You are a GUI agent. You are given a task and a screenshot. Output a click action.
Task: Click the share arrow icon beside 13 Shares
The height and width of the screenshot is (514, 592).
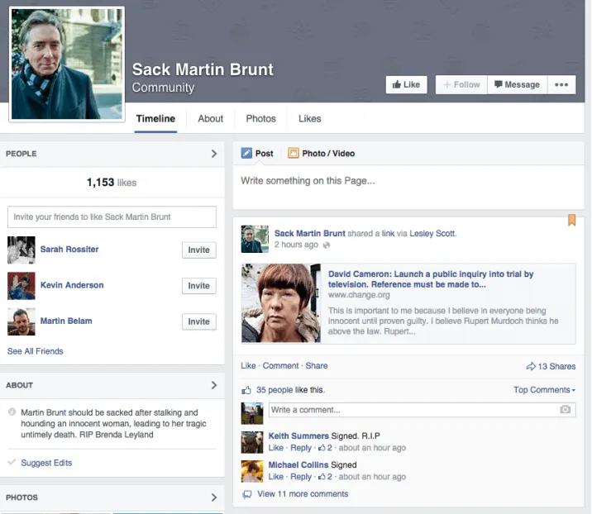[x=531, y=366]
